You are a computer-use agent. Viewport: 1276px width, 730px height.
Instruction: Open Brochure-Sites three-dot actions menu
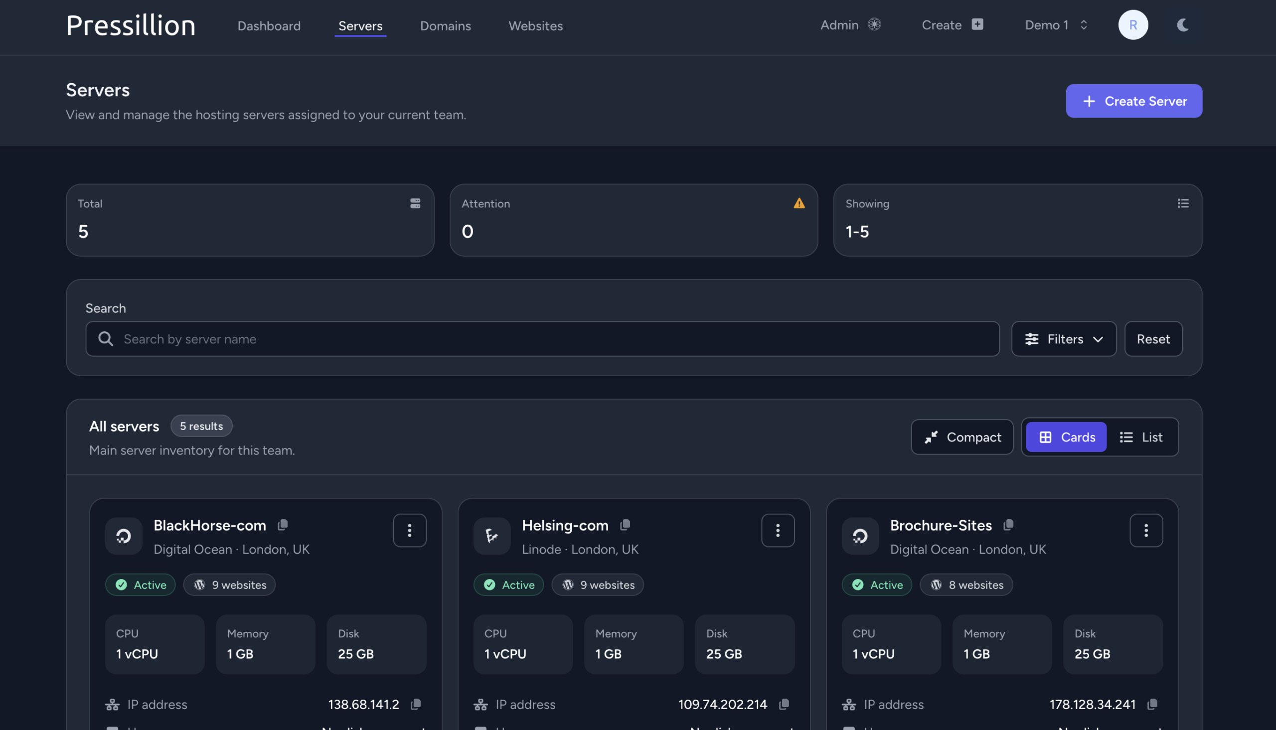click(x=1145, y=531)
